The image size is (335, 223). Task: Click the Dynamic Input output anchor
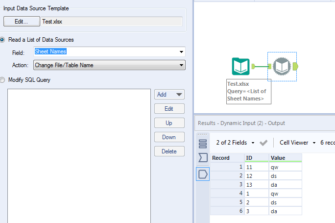click(x=295, y=66)
